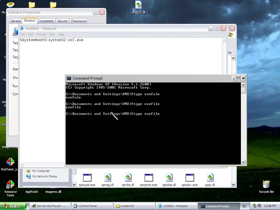
Task: Switch to Compatibility tab
Action: (46, 21)
